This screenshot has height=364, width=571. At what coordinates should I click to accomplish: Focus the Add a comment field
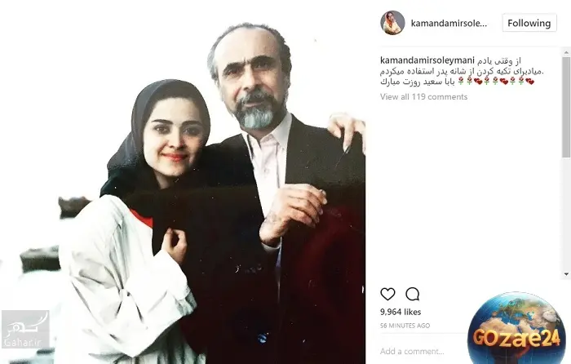(x=423, y=351)
